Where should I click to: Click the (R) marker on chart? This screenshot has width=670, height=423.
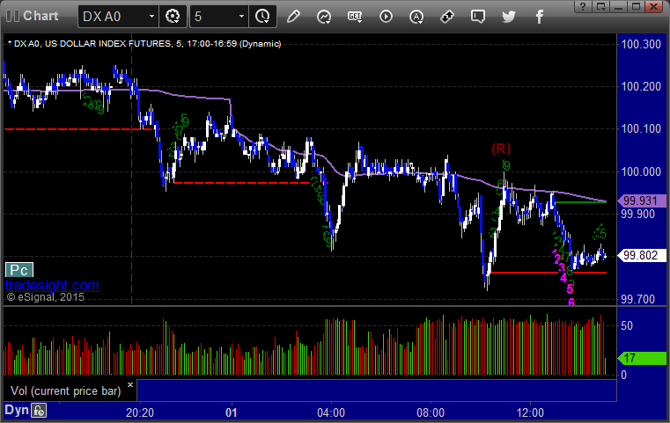(x=501, y=149)
